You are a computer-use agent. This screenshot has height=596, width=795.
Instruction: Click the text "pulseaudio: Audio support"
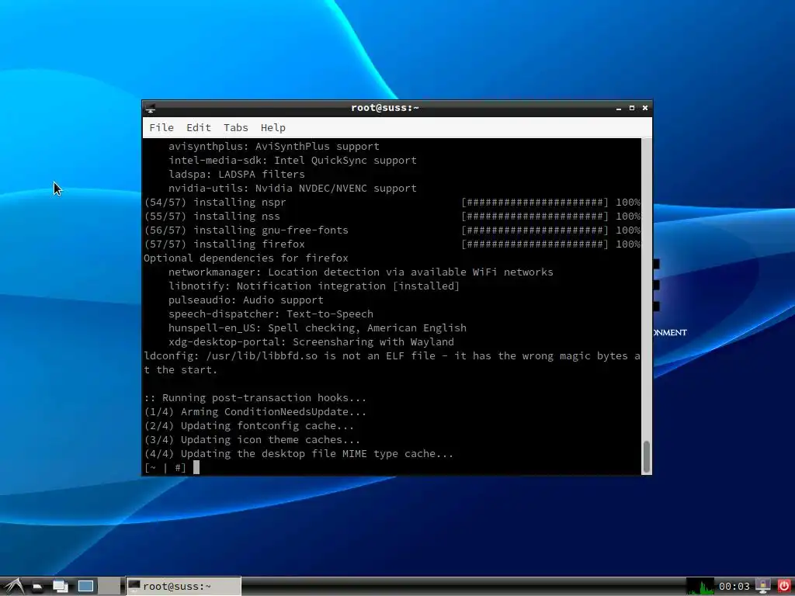tap(246, 300)
